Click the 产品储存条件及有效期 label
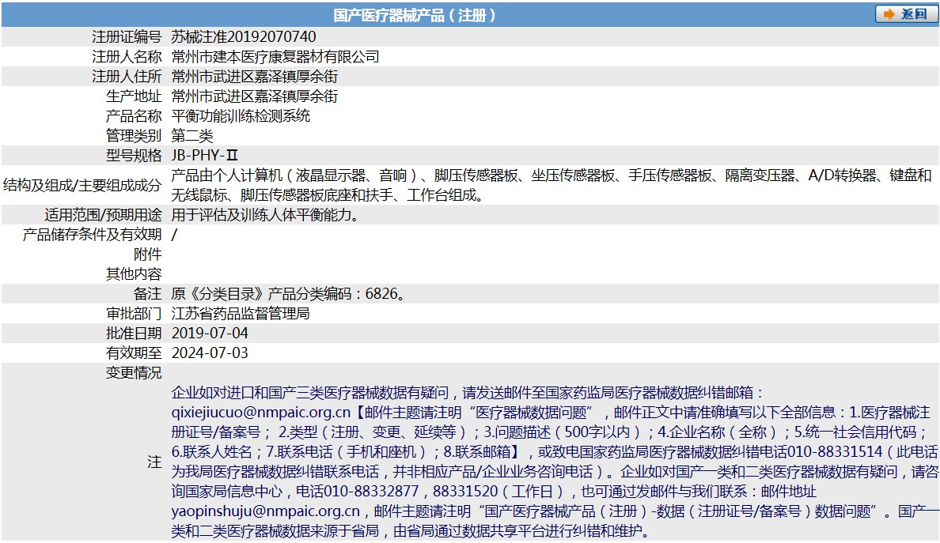Image resolution: width=940 pixels, height=543 pixels. click(92, 234)
